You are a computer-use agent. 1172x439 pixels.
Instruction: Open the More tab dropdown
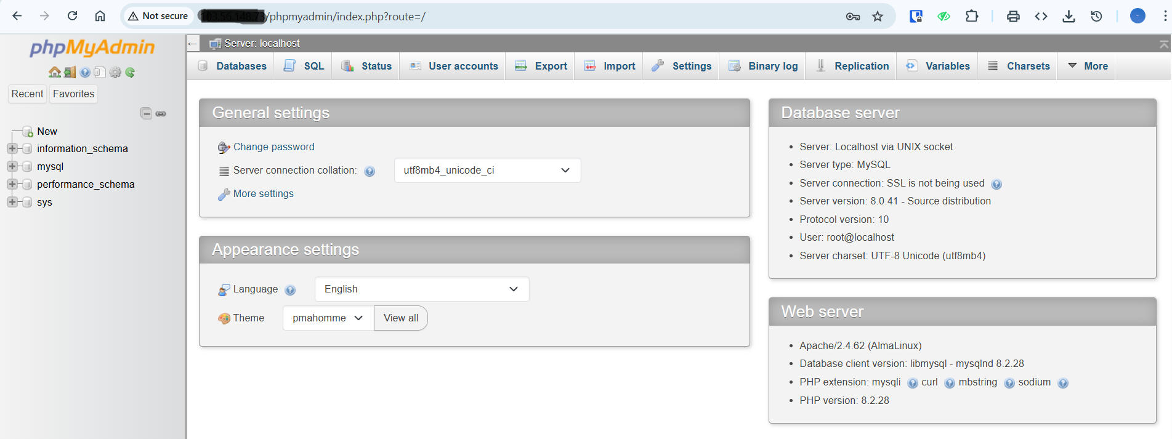[1088, 66]
